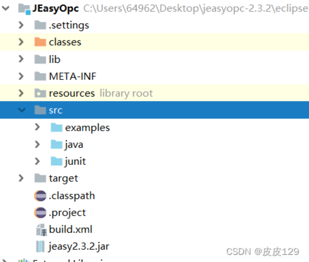This screenshot has height=262, width=309.
Task: Click the JEasyOpc module icon
Action: tap(24, 9)
